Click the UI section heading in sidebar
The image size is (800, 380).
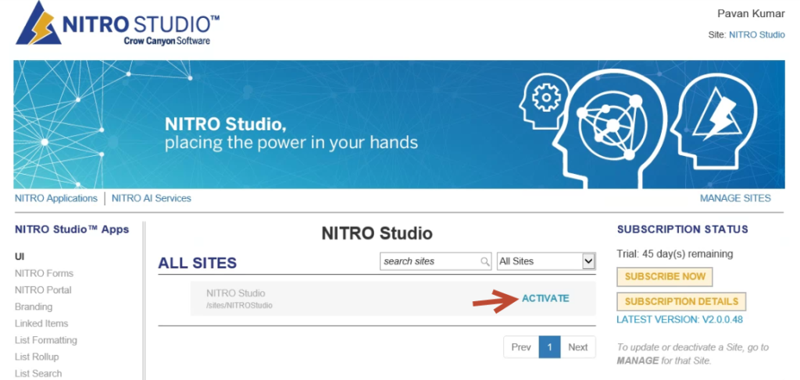(20, 257)
